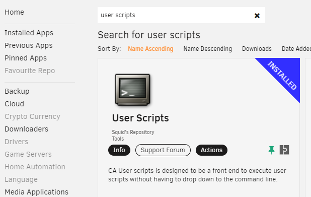Select Previous Apps in the sidebar
Image resolution: width=311 pixels, height=197 pixels.
pyautogui.click(x=29, y=45)
